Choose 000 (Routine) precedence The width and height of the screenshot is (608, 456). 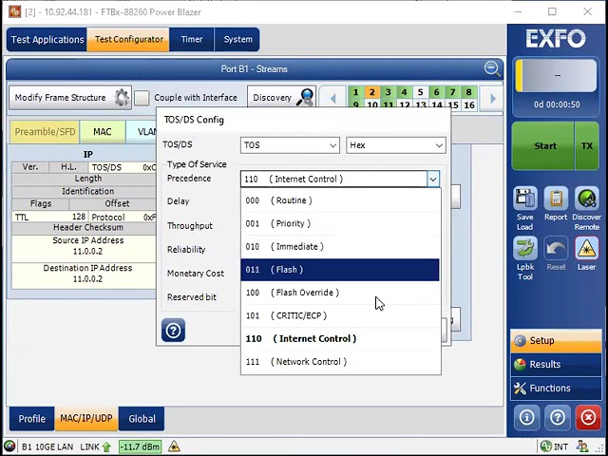(340, 200)
